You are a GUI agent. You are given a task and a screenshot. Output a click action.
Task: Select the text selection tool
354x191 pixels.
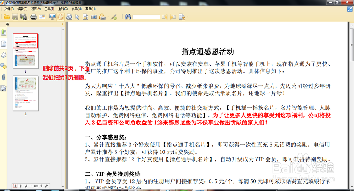pos(85,17)
